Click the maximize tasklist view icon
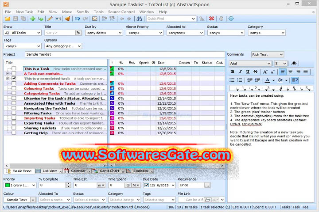Viewport: 319px width, 212px height. [95, 19]
